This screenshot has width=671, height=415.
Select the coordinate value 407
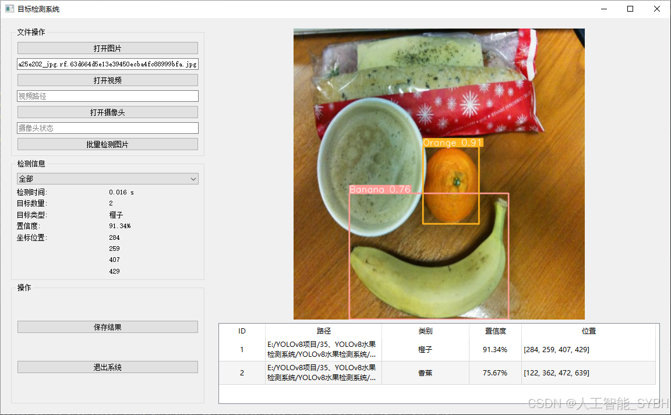114,260
